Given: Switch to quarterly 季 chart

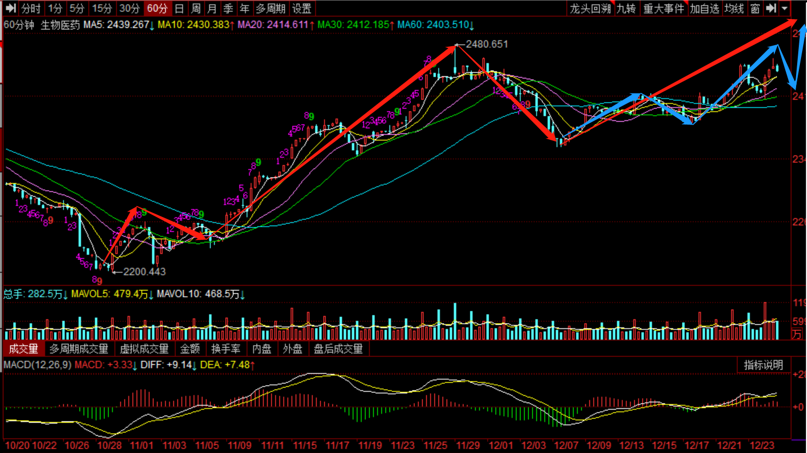Looking at the screenshot, I should pos(228,8).
